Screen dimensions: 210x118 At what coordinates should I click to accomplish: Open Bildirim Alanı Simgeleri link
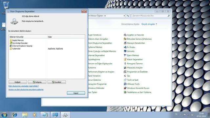[x=98, y=39]
